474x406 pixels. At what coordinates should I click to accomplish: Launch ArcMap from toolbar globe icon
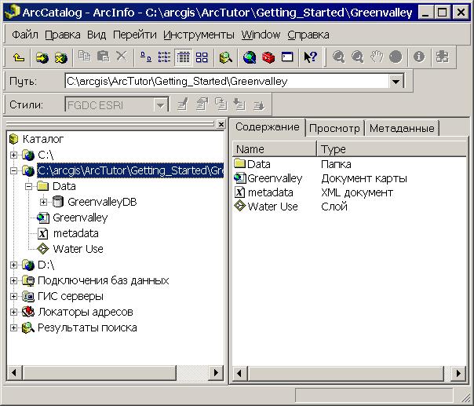pyautogui.click(x=250, y=57)
